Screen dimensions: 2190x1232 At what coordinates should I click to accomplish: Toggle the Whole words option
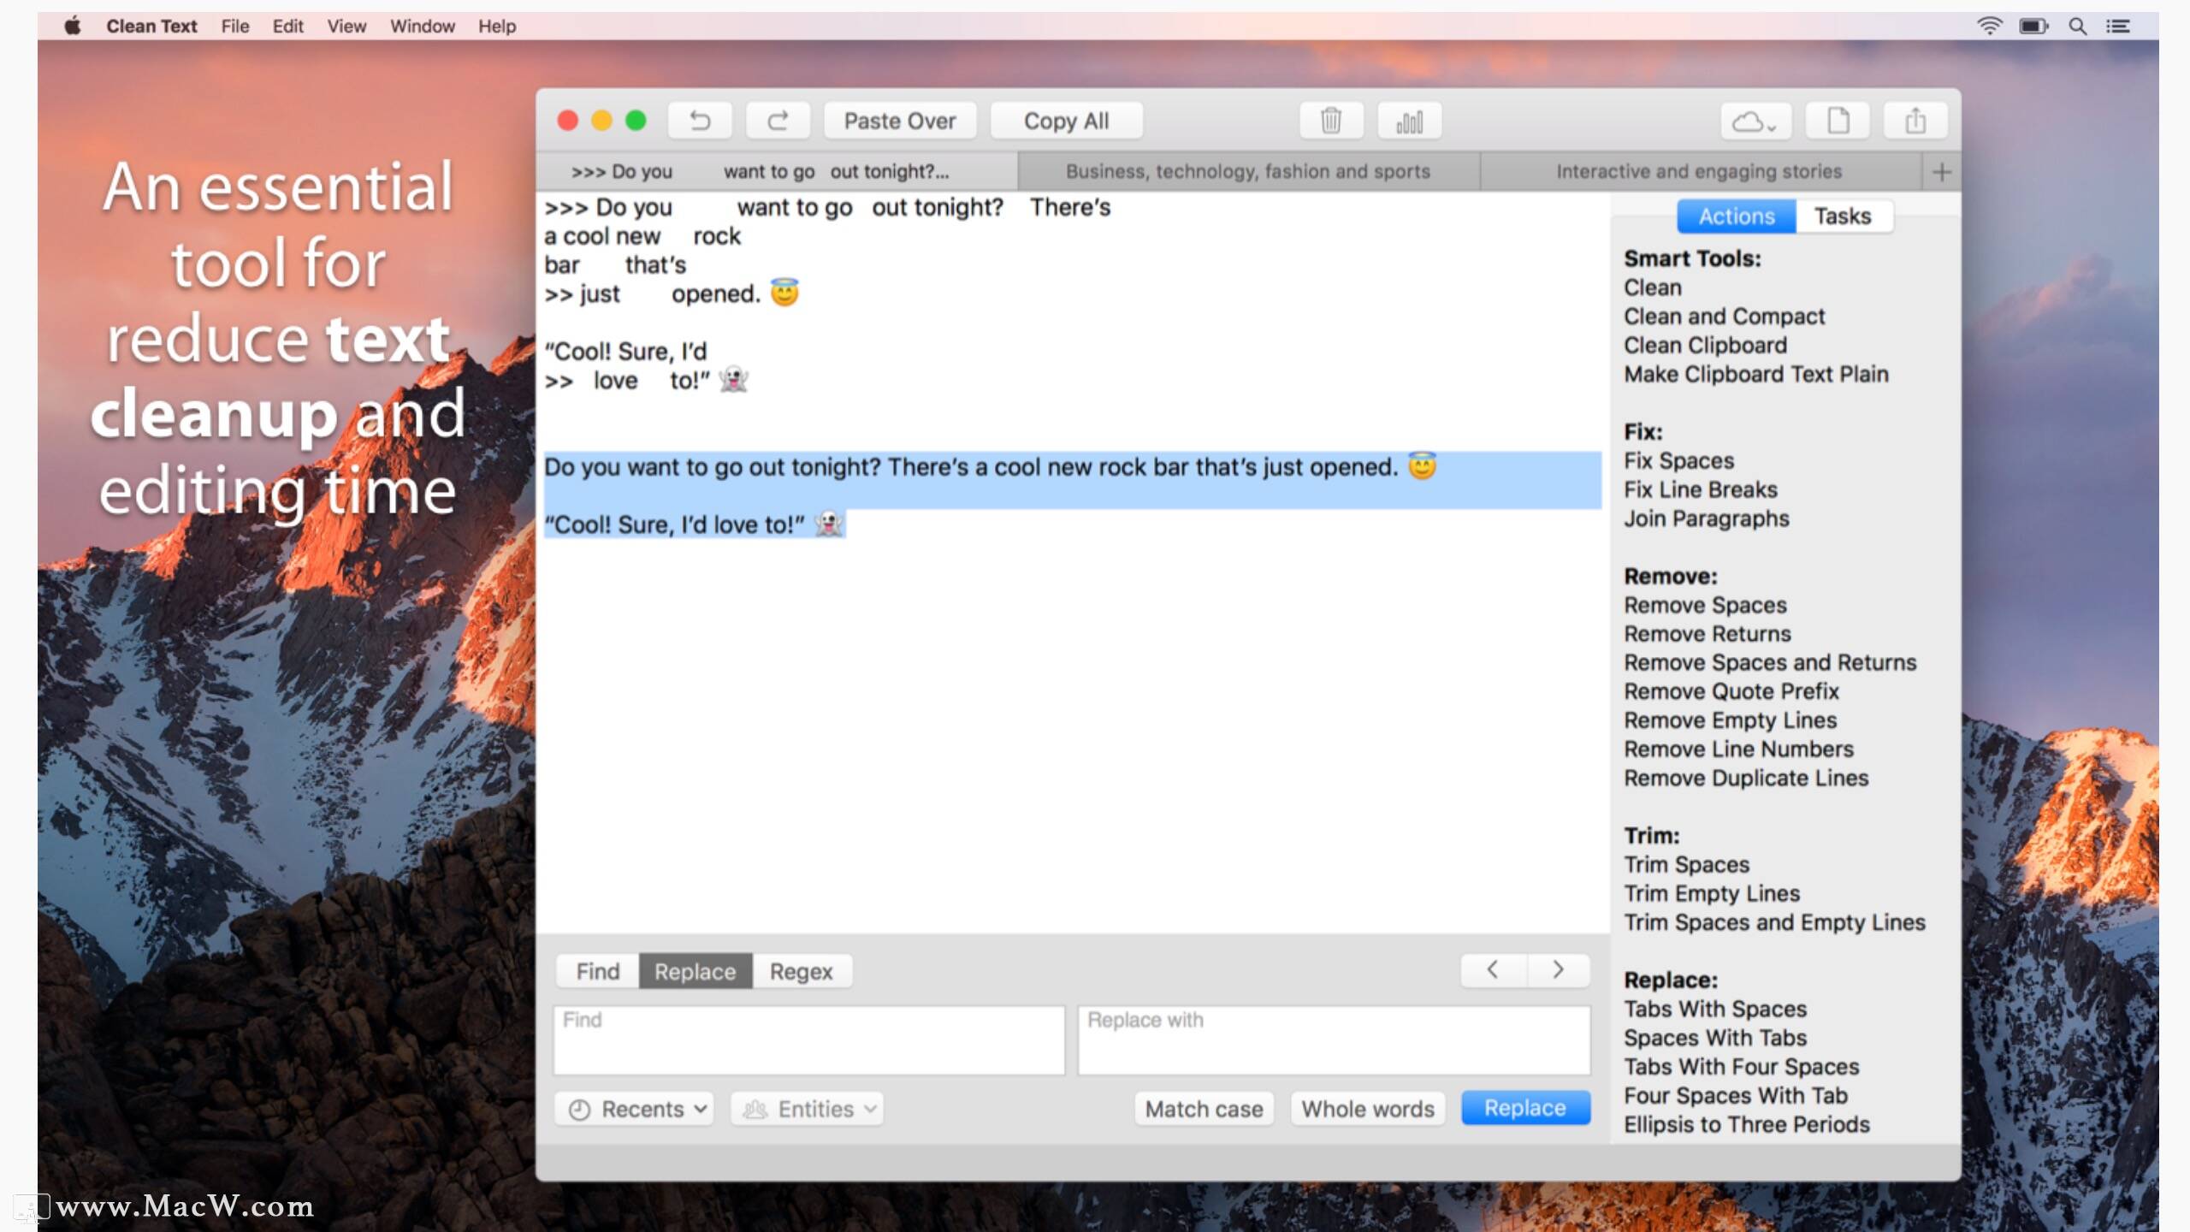(1367, 1109)
